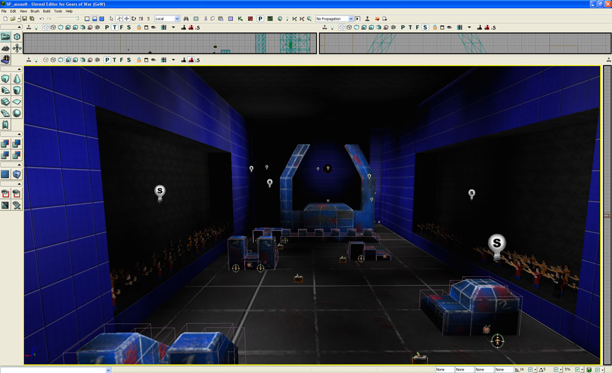The height and width of the screenshot is (373, 612).
Task: Open the View menu
Action: pos(23,11)
